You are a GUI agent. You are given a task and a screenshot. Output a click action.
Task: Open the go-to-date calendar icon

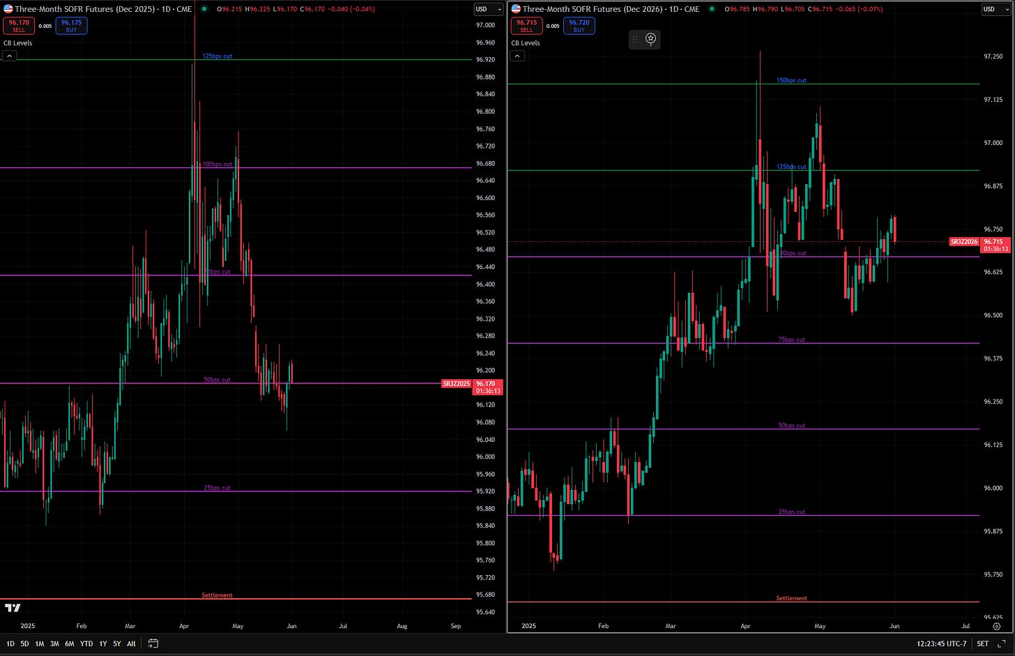point(153,643)
